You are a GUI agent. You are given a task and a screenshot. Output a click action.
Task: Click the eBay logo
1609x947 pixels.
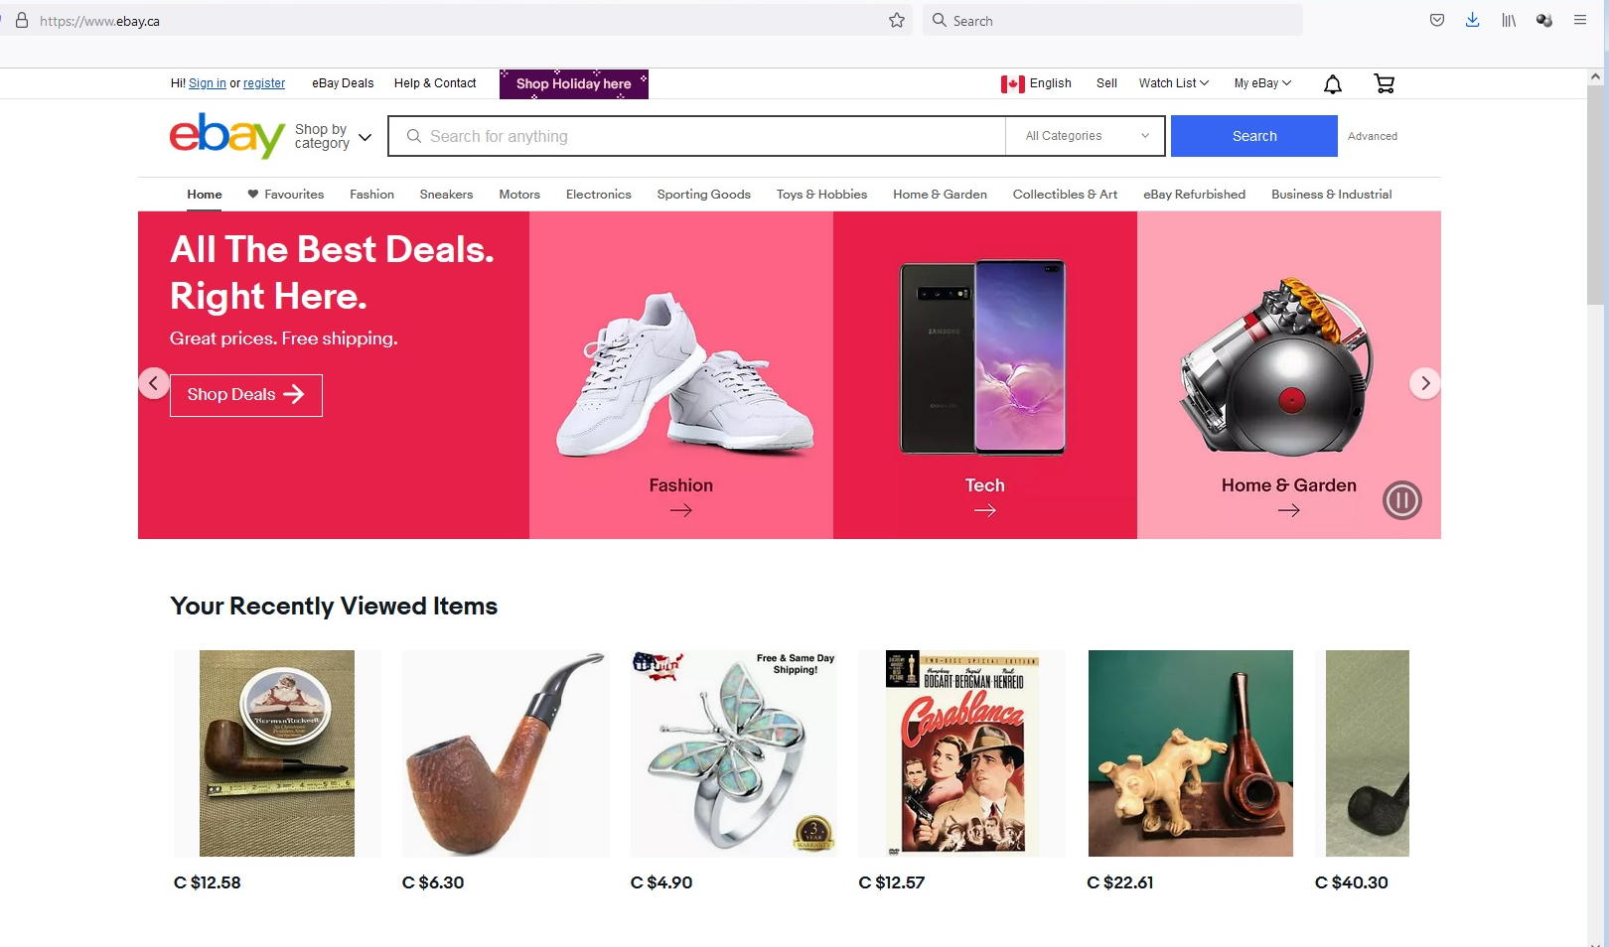pyautogui.click(x=227, y=135)
